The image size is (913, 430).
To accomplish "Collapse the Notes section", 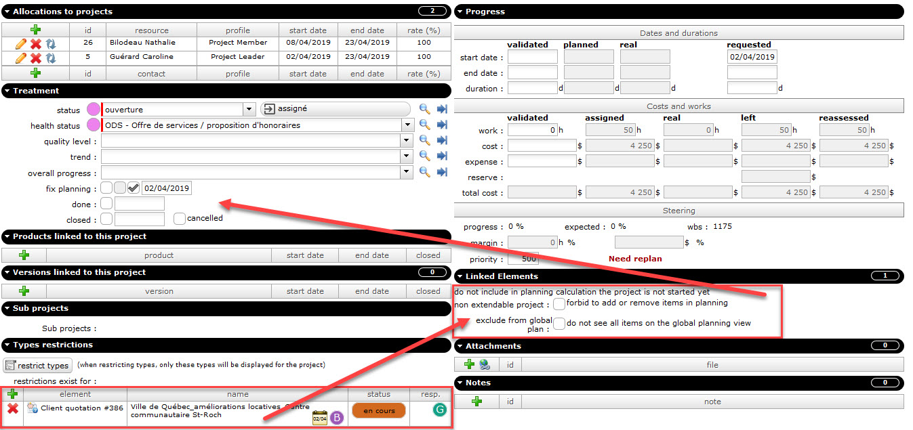I will pos(459,383).
